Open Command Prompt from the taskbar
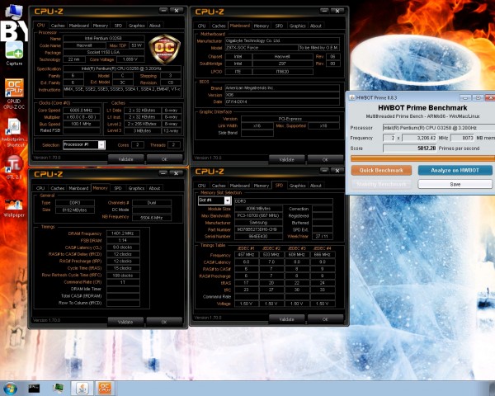This screenshot has height=396, width=495. pyautogui.click(x=34, y=388)
